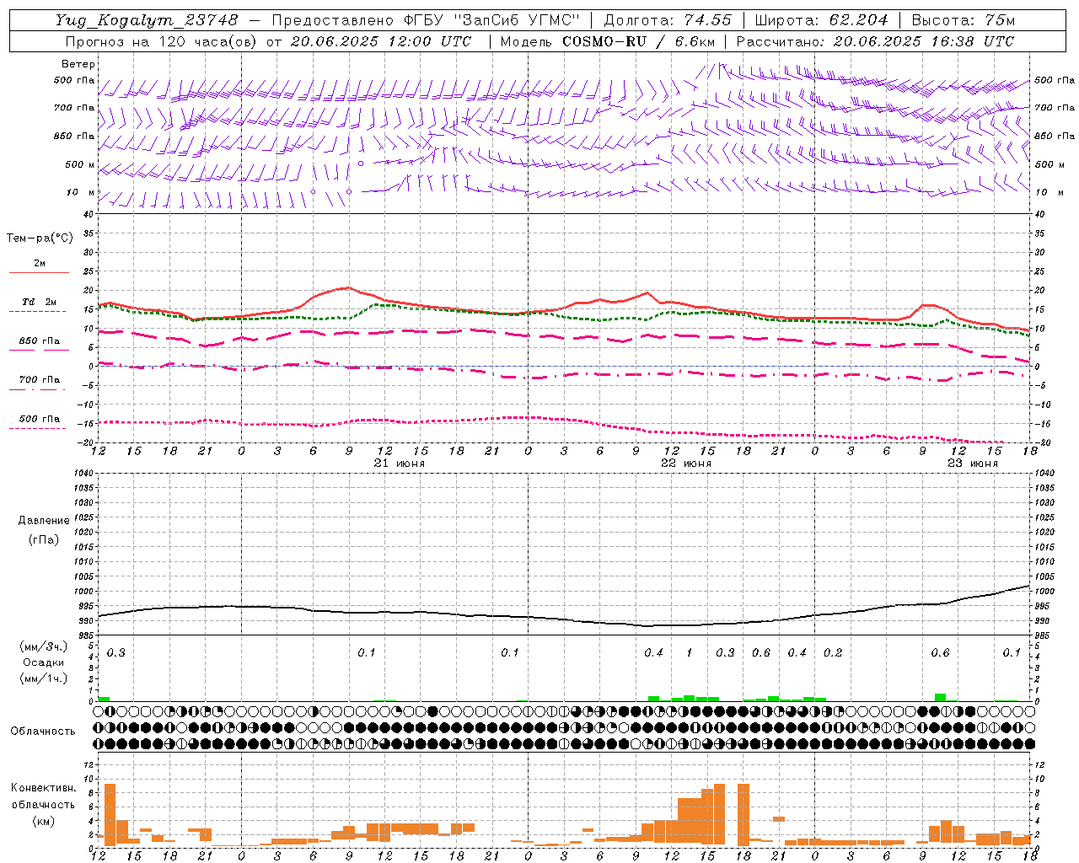Click the precipitation amount value 1
The image size is (1079, 863).
tap(690, 652)
